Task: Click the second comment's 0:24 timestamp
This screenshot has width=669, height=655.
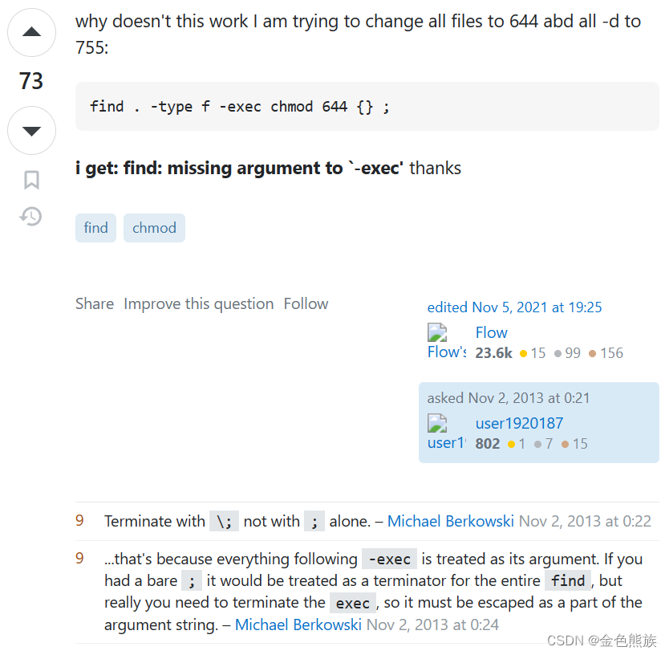Action: (x=433, y=624)
